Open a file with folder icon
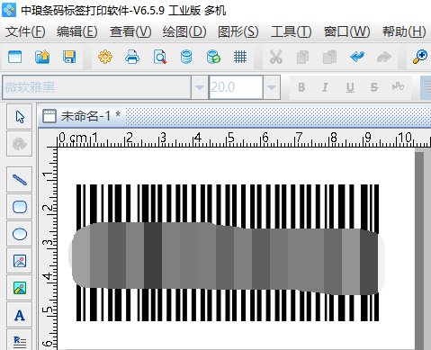 tap(42, 57)
